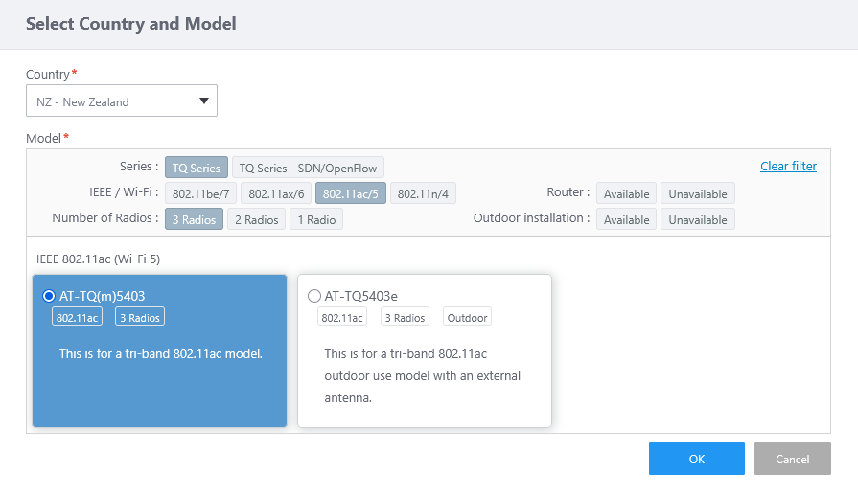Toggle the TQ Series filter

197,168
